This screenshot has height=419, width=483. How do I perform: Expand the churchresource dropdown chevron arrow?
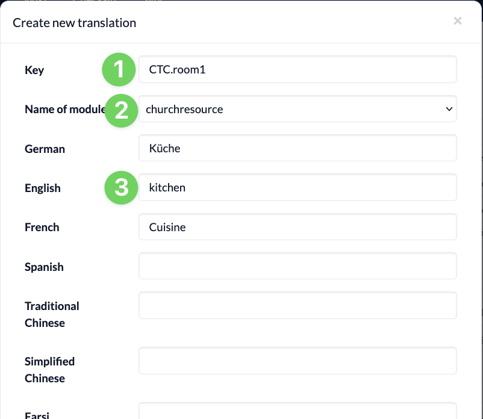(449, 109)
